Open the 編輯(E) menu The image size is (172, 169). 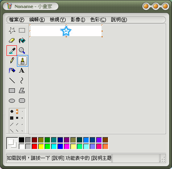37,20
